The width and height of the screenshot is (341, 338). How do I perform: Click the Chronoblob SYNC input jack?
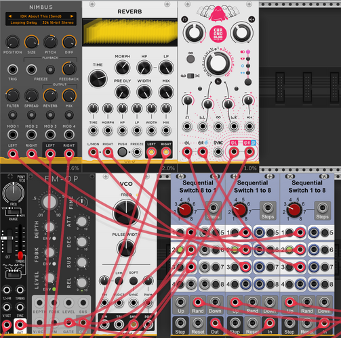tap(218, 152)
